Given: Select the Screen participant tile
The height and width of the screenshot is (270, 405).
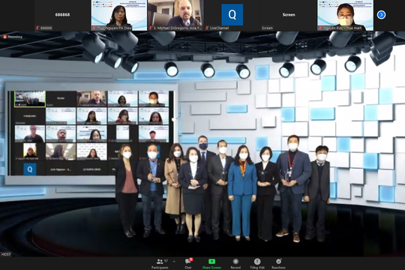Looking at the screenshot, I should 289,15.
